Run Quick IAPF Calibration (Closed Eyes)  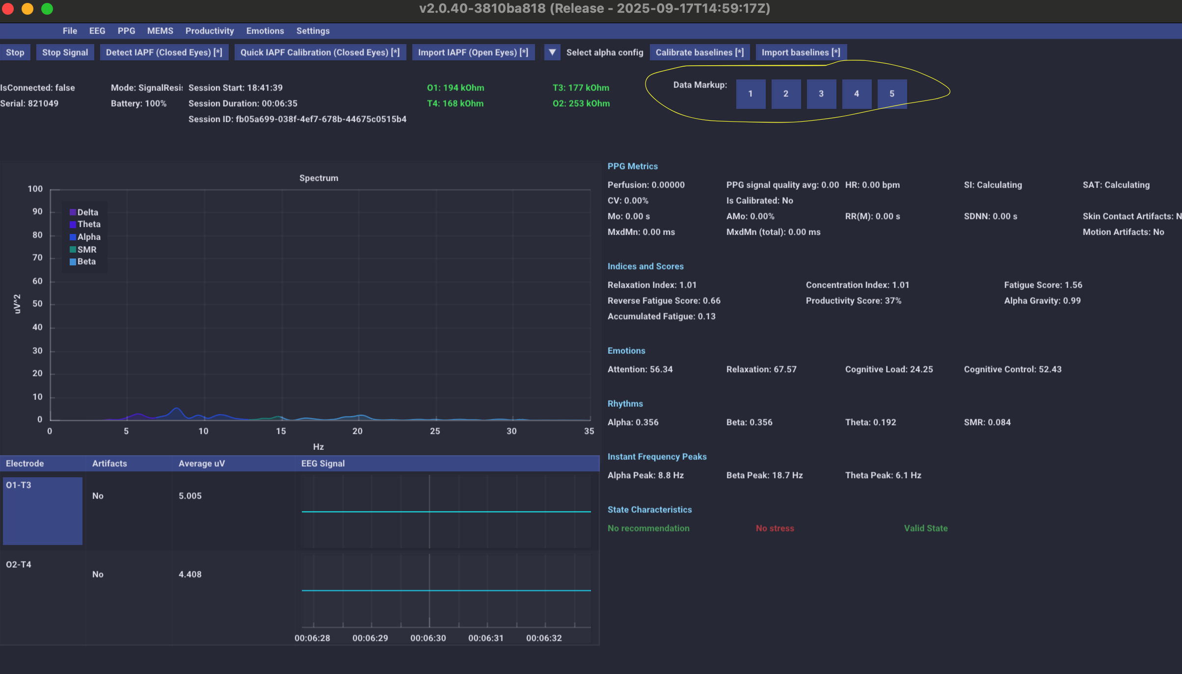[320, 52]
